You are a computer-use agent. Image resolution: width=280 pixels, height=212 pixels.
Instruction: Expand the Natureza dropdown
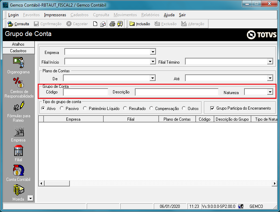point(270,92)
